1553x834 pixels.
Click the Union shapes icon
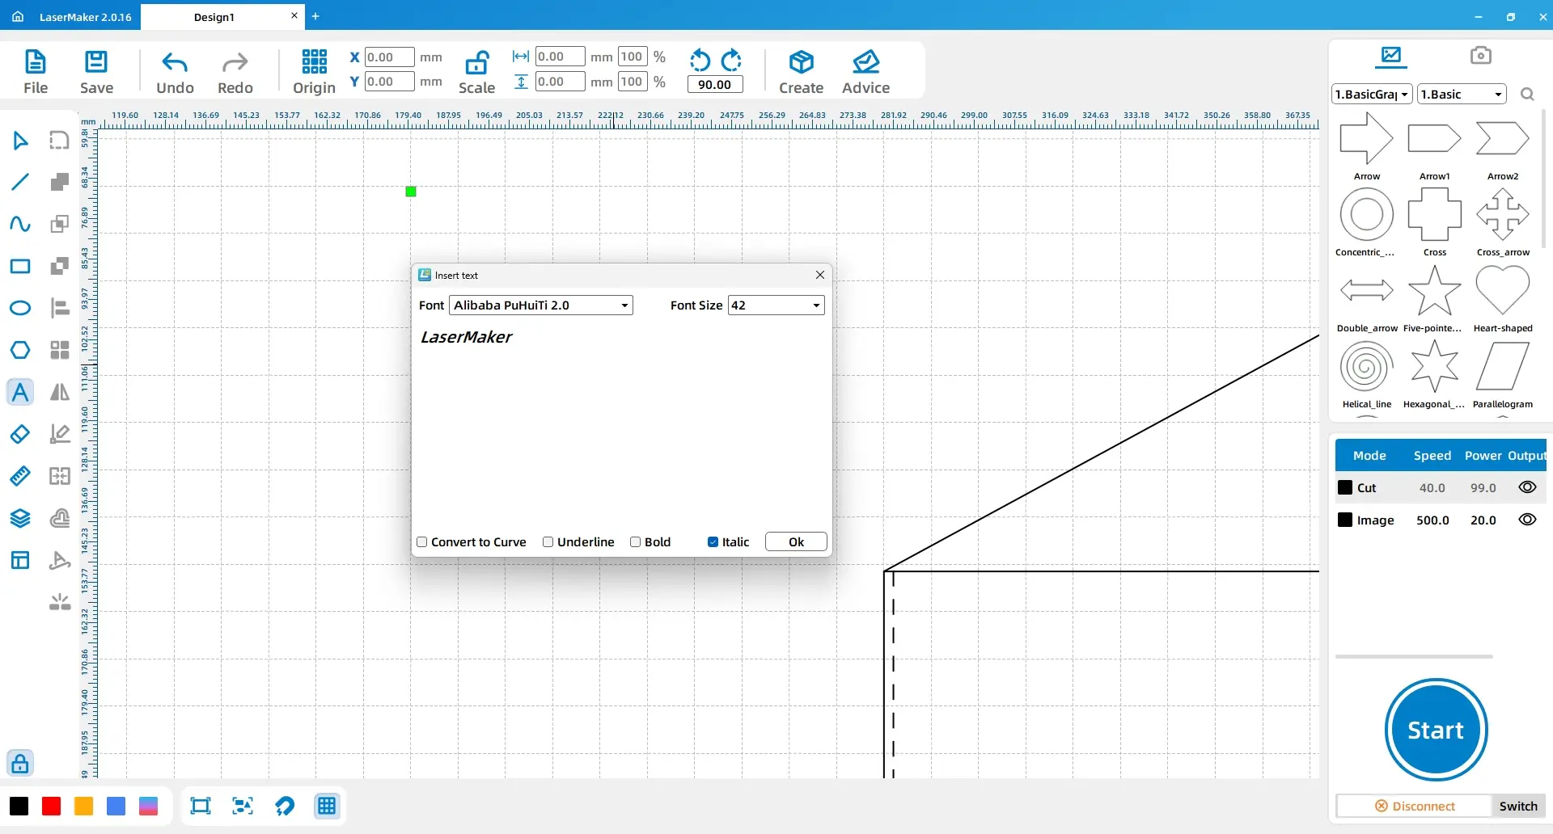[60, 182]
